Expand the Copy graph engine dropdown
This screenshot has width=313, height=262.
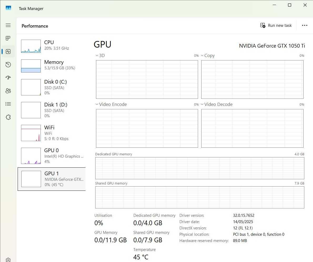pyautogui.click(x=202, y=55)
